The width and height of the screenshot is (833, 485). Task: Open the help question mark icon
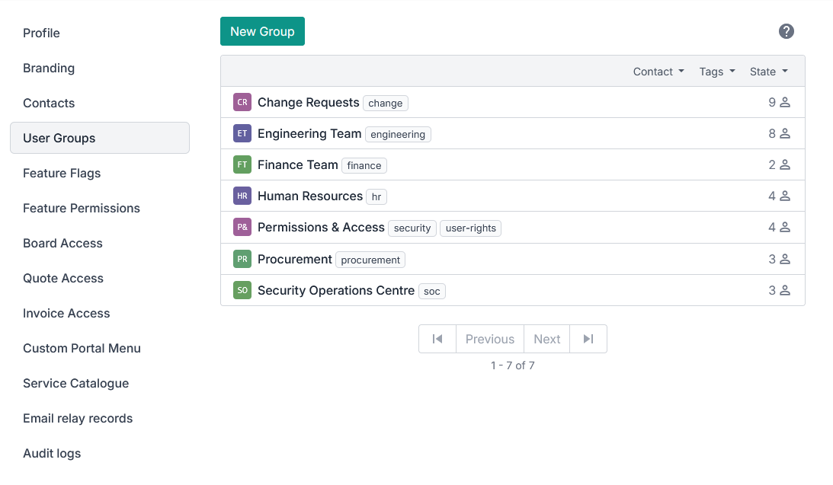point(787,31)
